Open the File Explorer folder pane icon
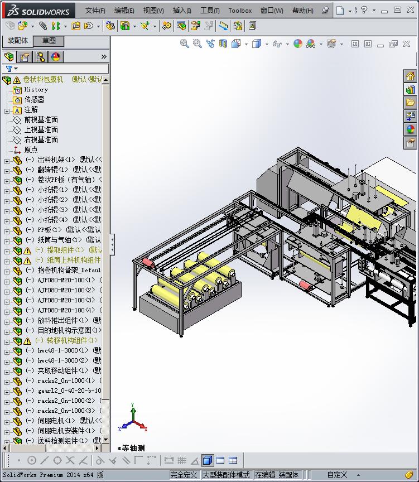The height and width of the screenshot is (482, 419). [411, 103]
